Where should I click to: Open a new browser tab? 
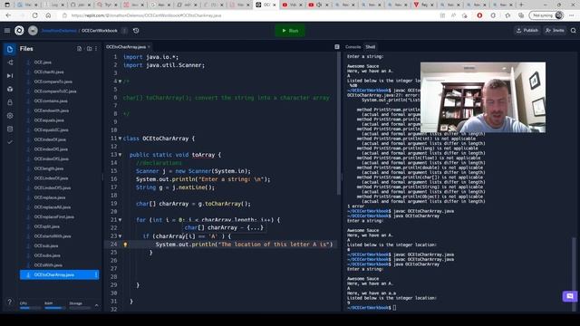coord(521,5)
